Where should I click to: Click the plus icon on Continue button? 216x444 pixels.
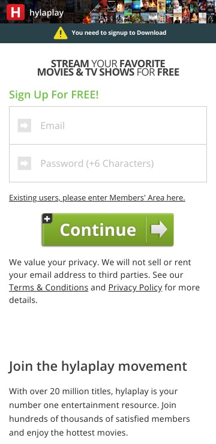click(47, 218)
